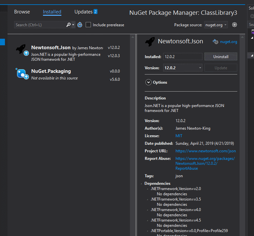The image size is (254, 236).
Task: Collapse .NETFramework,Version=v3.5 dependency node
Action: click(147, 199)
